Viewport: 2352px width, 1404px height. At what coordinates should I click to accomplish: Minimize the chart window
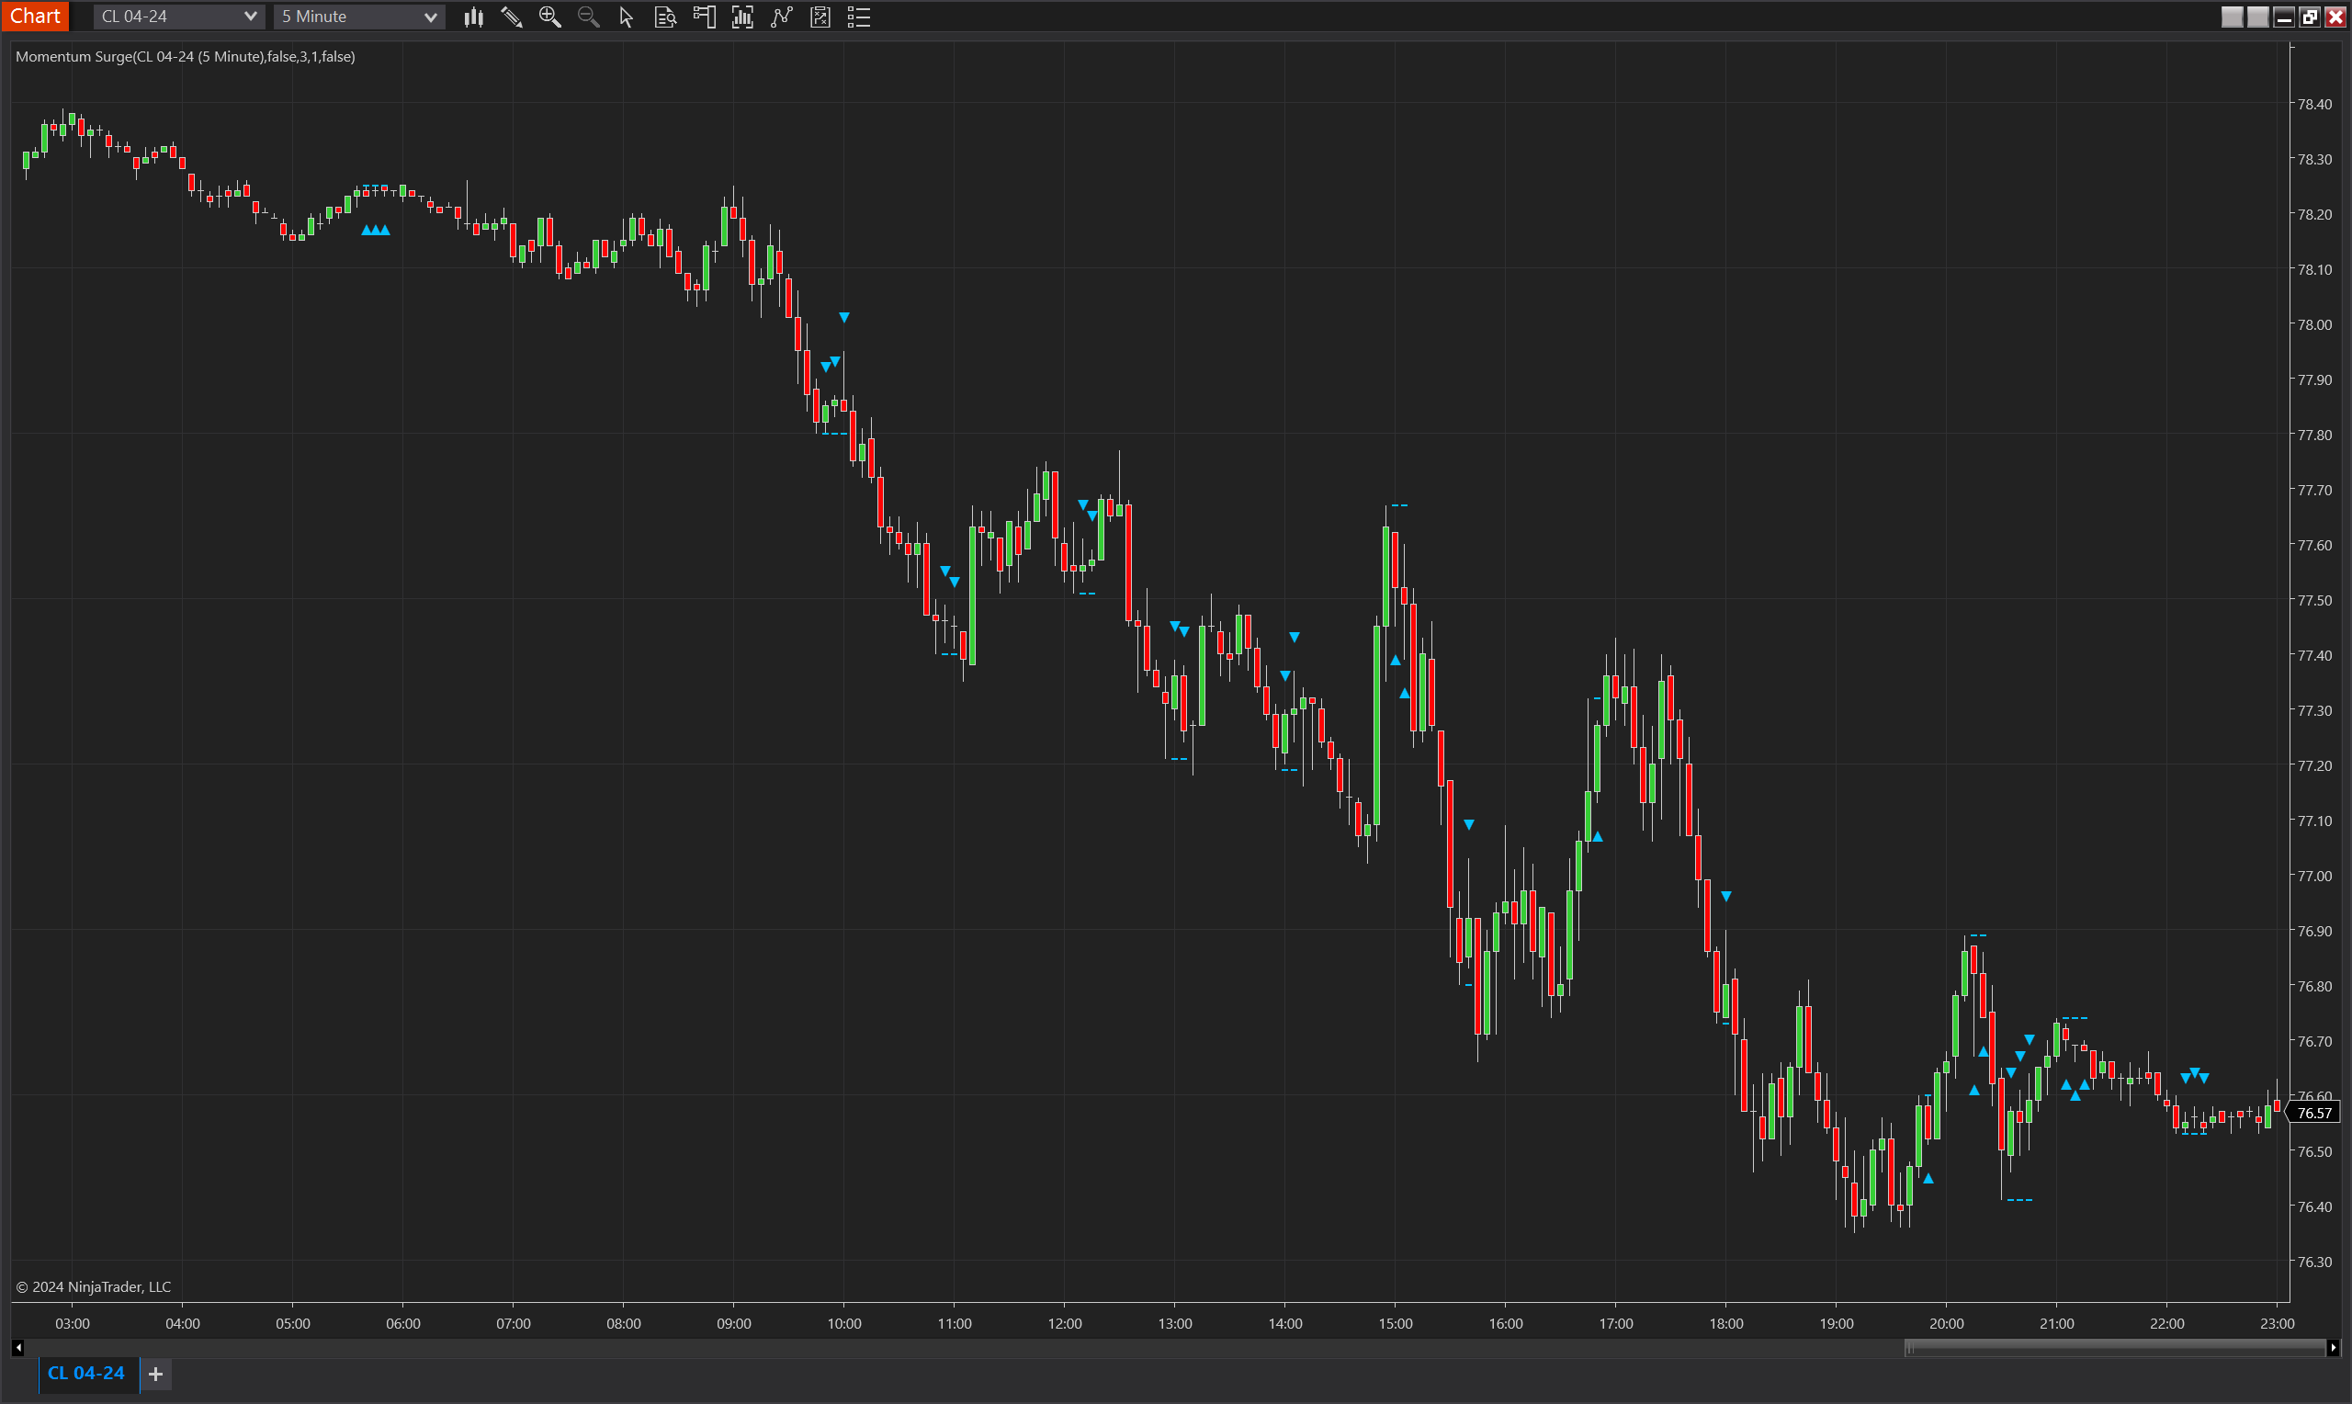2283,17
